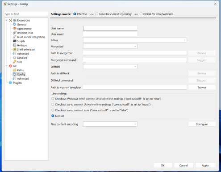Open the Plugins puzzle icon
This screenshot has width=221, height=172.
10,82
